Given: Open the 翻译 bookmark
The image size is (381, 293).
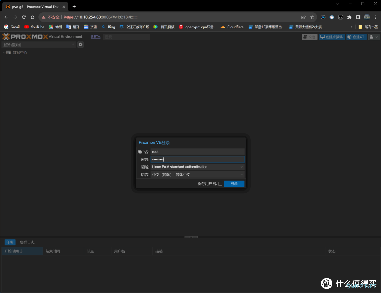Looking at the screenshot, I should [x=73, y=27].
